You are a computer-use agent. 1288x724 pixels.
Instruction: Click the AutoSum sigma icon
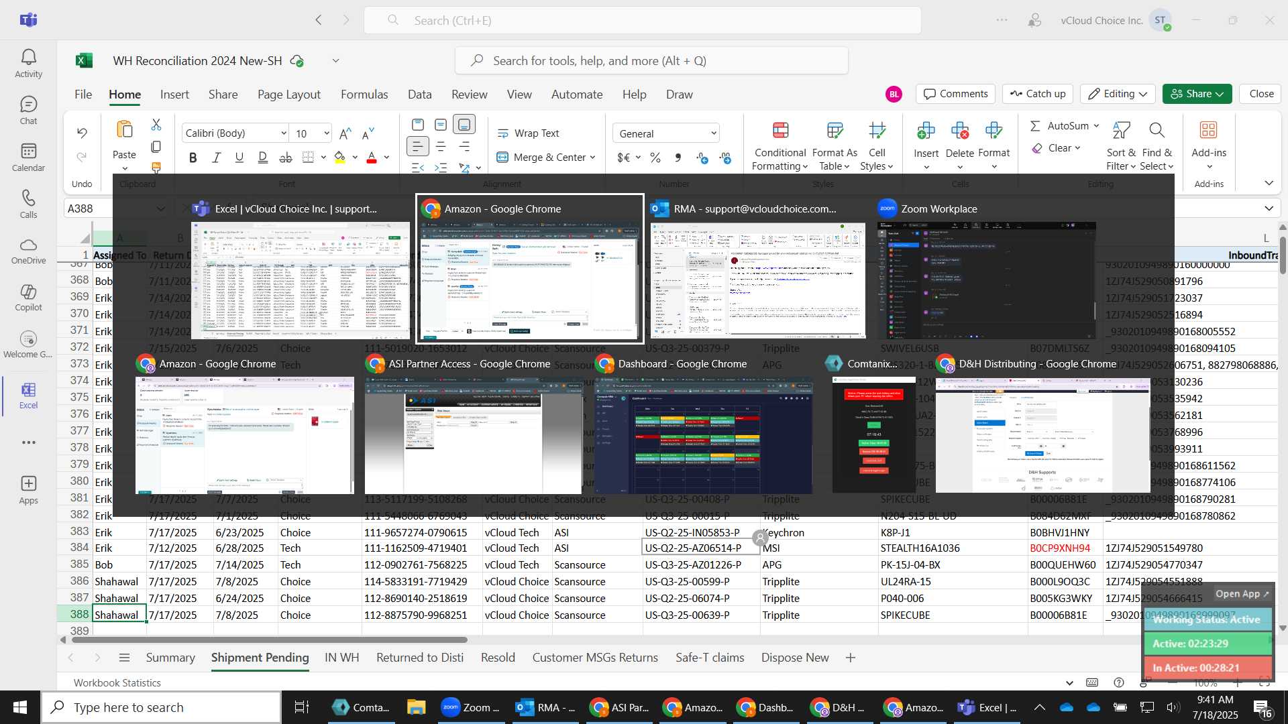click(1036, 125)
